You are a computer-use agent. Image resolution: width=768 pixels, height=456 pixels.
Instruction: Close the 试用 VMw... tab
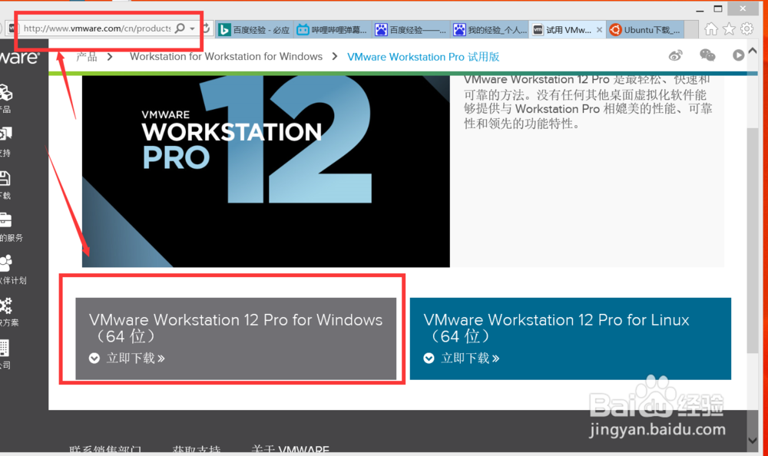pyautogui.click(x=599, y=30)
